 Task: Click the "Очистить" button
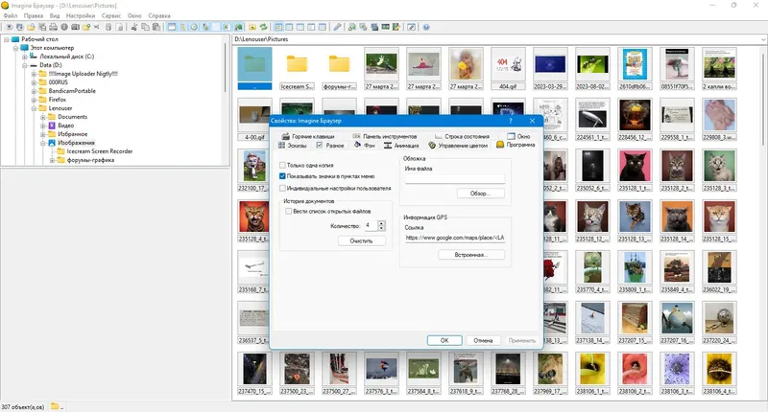click(x=362, y=240)
